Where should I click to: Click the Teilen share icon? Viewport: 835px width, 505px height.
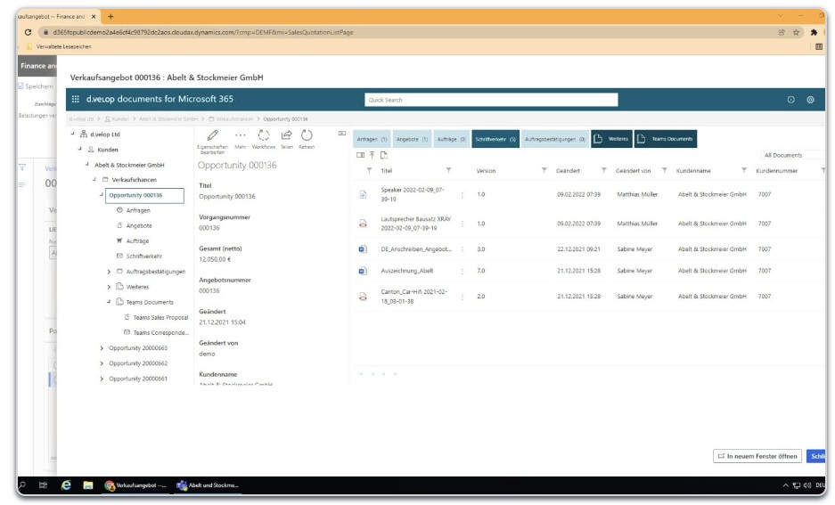pos(286,135)
